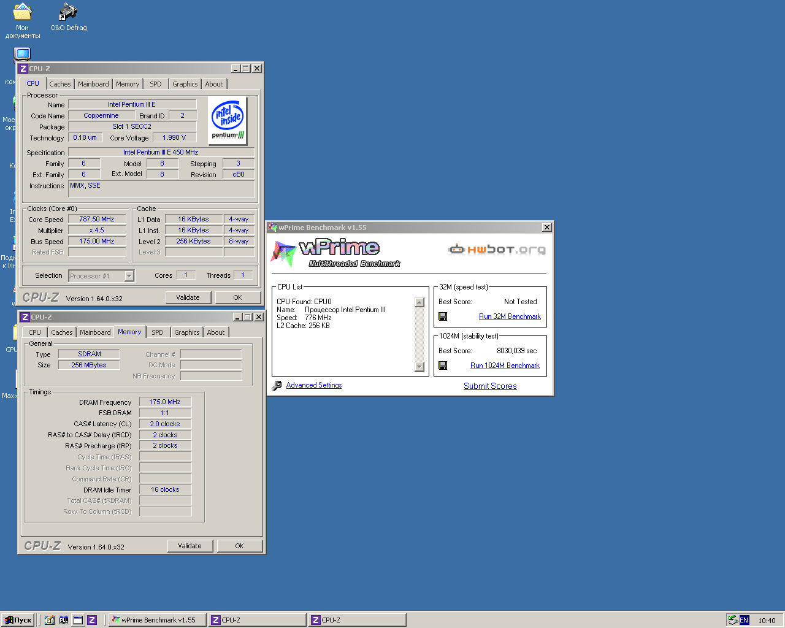Click the Core Speed value 787.50 MHz
Viewport: 785px width, 628px height.
97,219
